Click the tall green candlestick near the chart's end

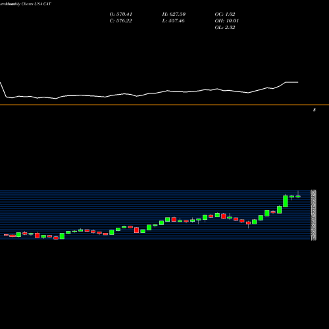coord(286,201)
